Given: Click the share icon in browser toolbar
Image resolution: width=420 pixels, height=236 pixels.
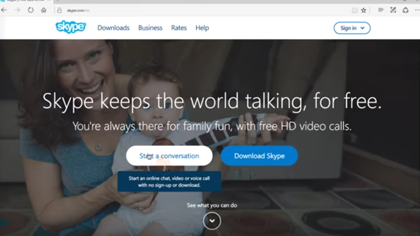Looking at the screenshot, I should click(x=406, y=10).
